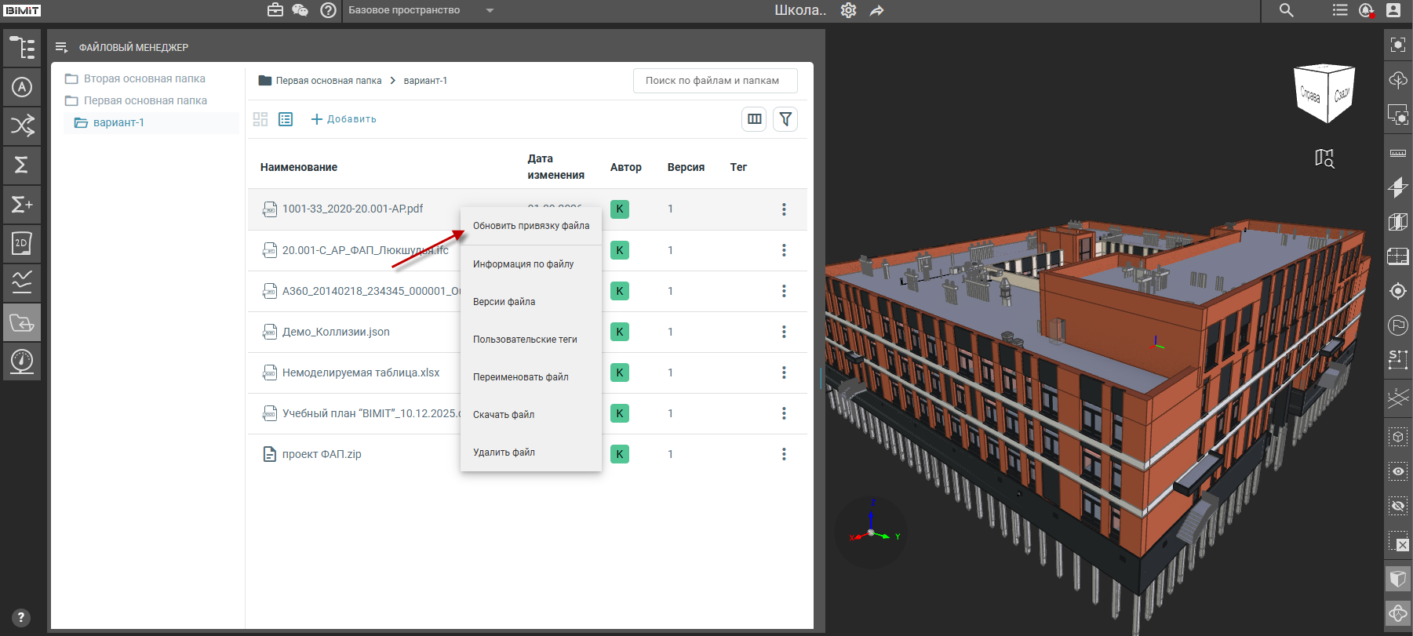
Task: Click the navigation view cube in 3D viewport
Action: [1324, 93]
